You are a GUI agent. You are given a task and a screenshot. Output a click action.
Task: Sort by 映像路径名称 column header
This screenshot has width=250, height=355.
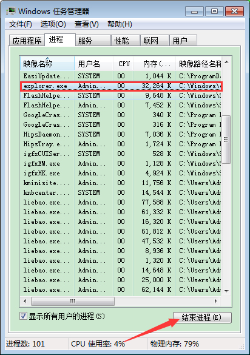click(198, 64)
